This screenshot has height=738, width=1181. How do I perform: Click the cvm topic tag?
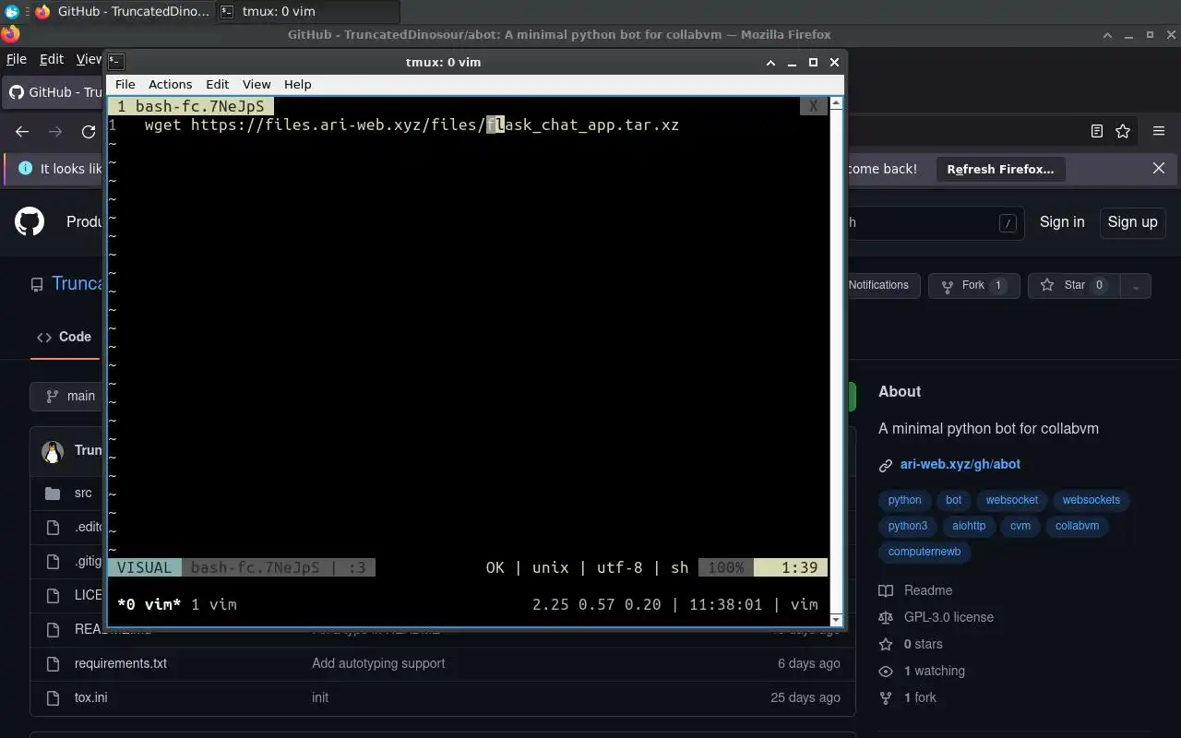(1020, 526)
